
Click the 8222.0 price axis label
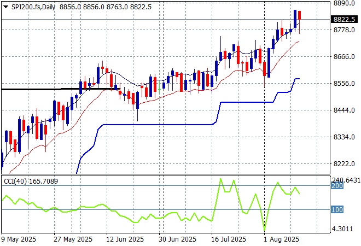(x=345, y=164)
